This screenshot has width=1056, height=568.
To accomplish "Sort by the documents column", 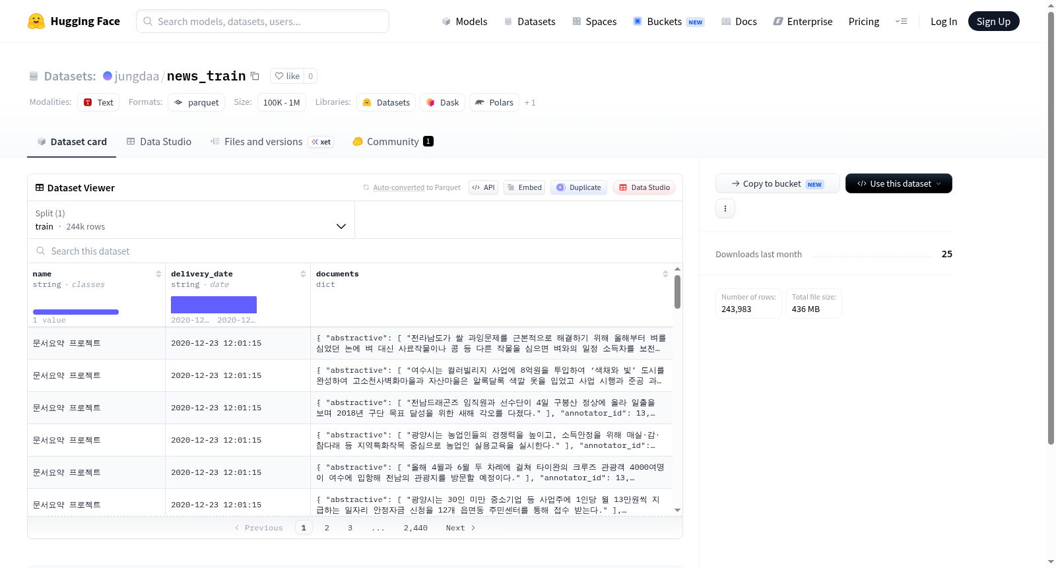I will (665, 274).
